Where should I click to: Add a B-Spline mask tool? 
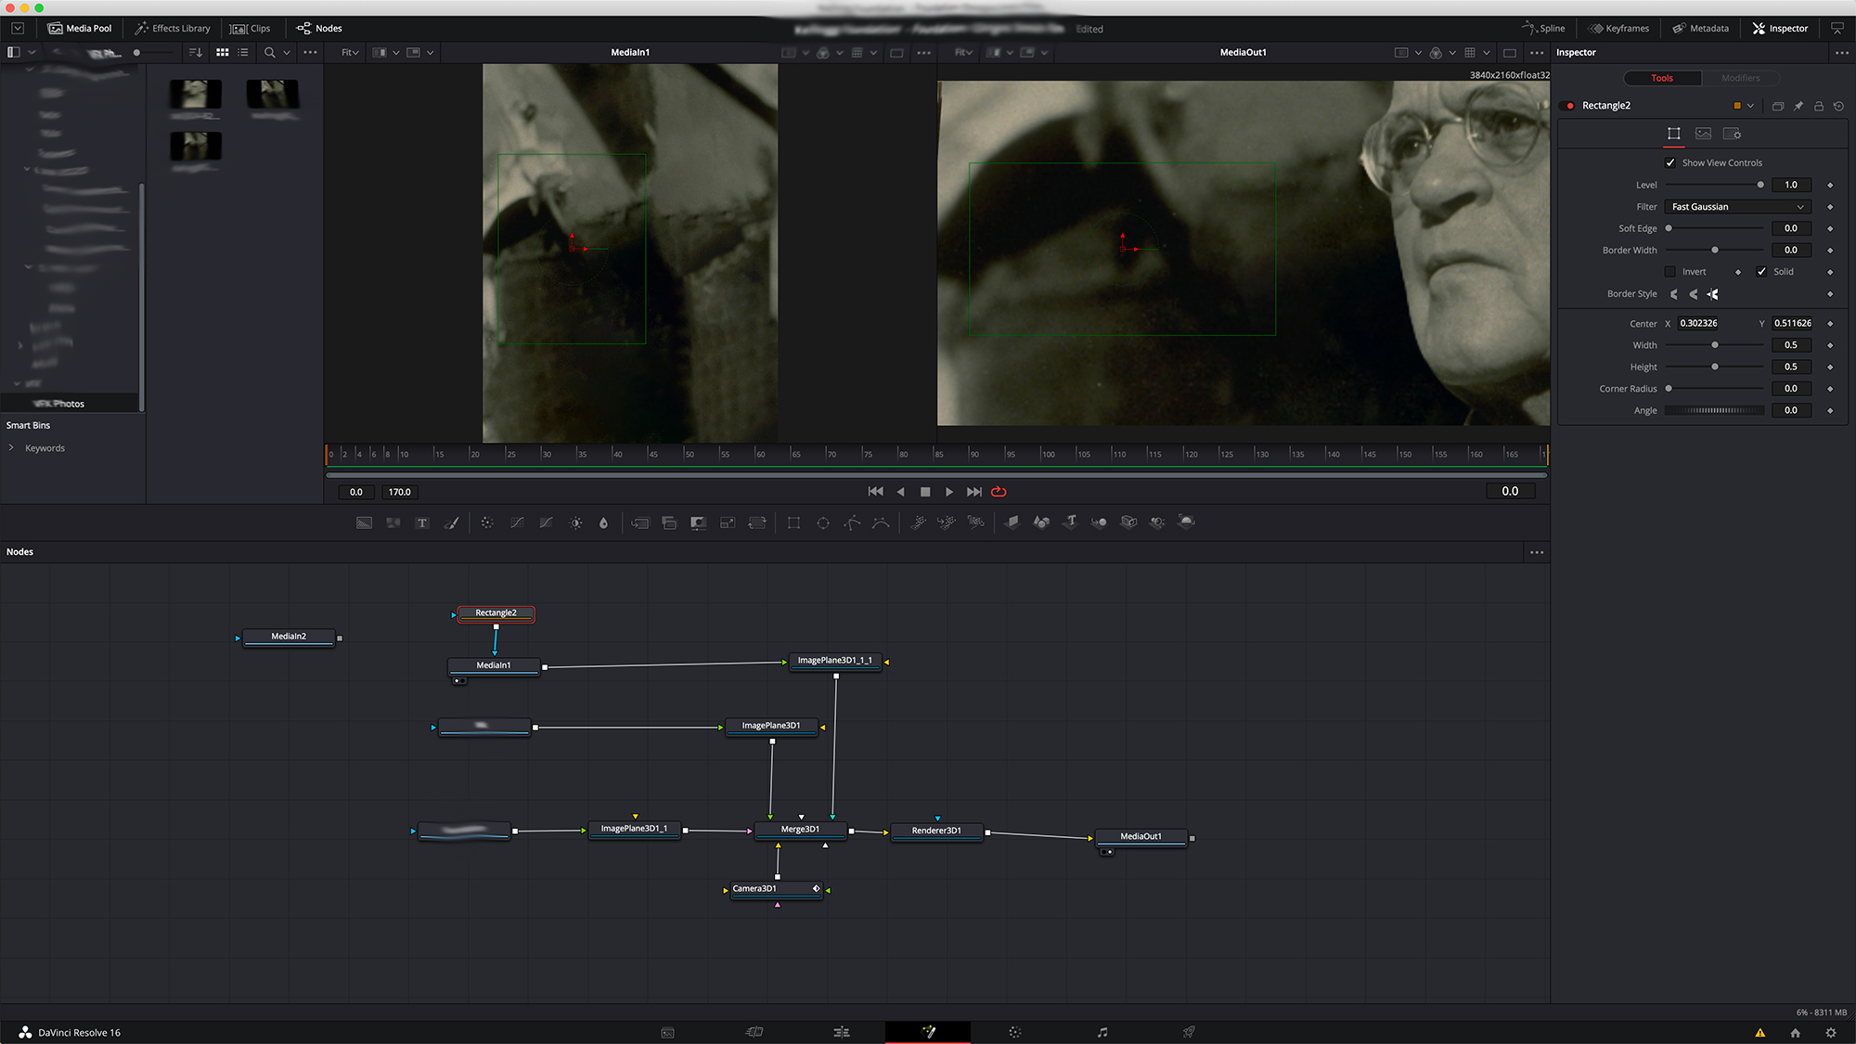[881, 522]
